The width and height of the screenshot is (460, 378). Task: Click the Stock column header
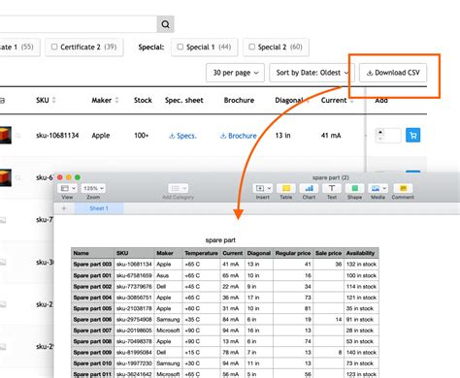click(143, 100)
